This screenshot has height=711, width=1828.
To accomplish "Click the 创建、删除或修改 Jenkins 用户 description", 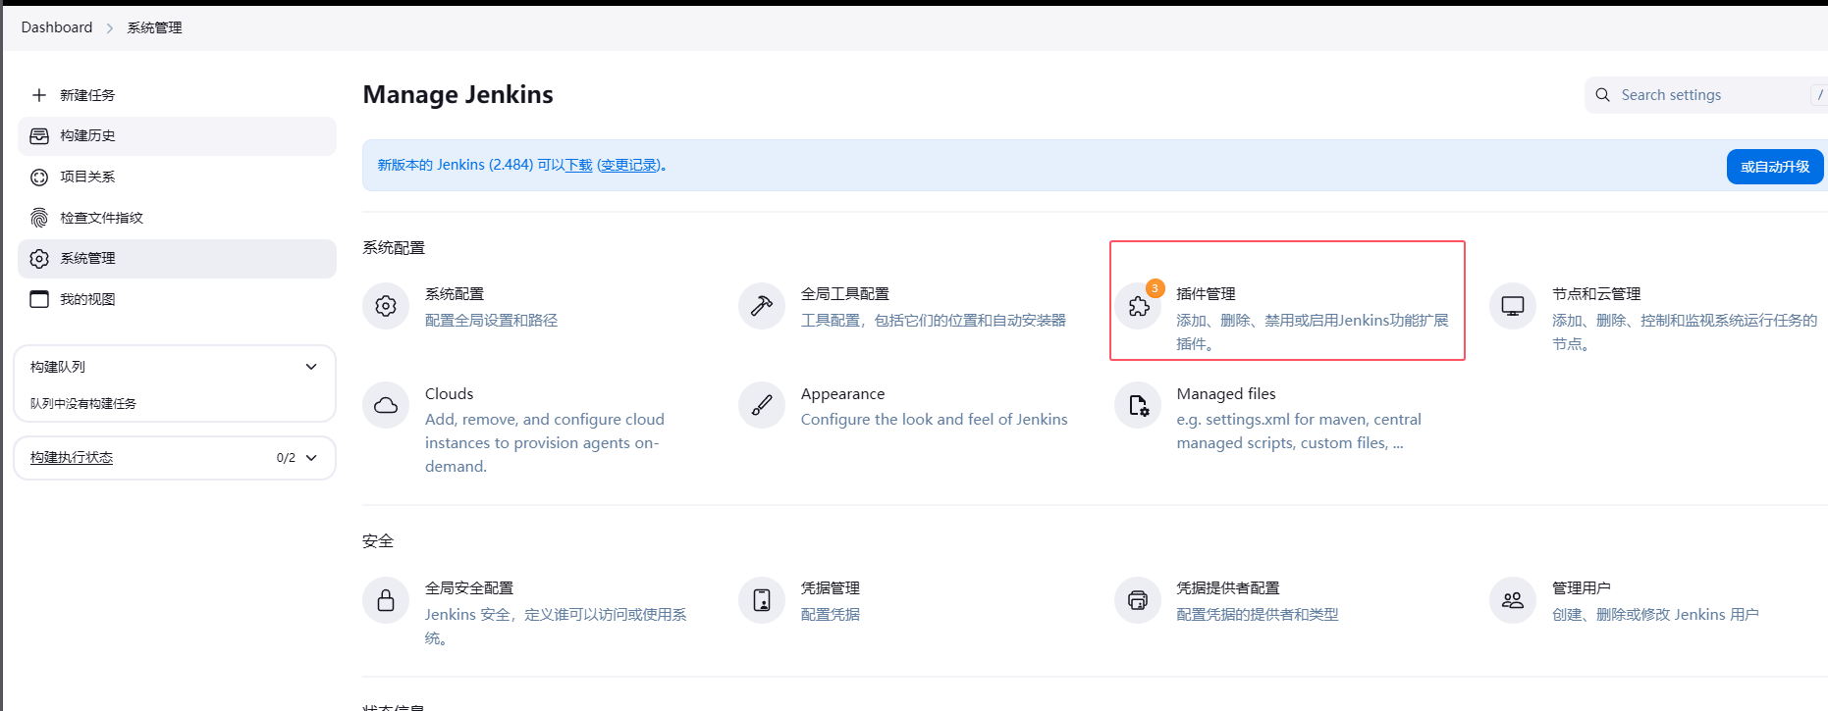I will click(1655, 615).
